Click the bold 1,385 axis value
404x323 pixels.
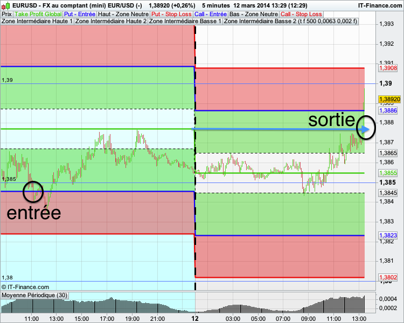click(387, 182)
